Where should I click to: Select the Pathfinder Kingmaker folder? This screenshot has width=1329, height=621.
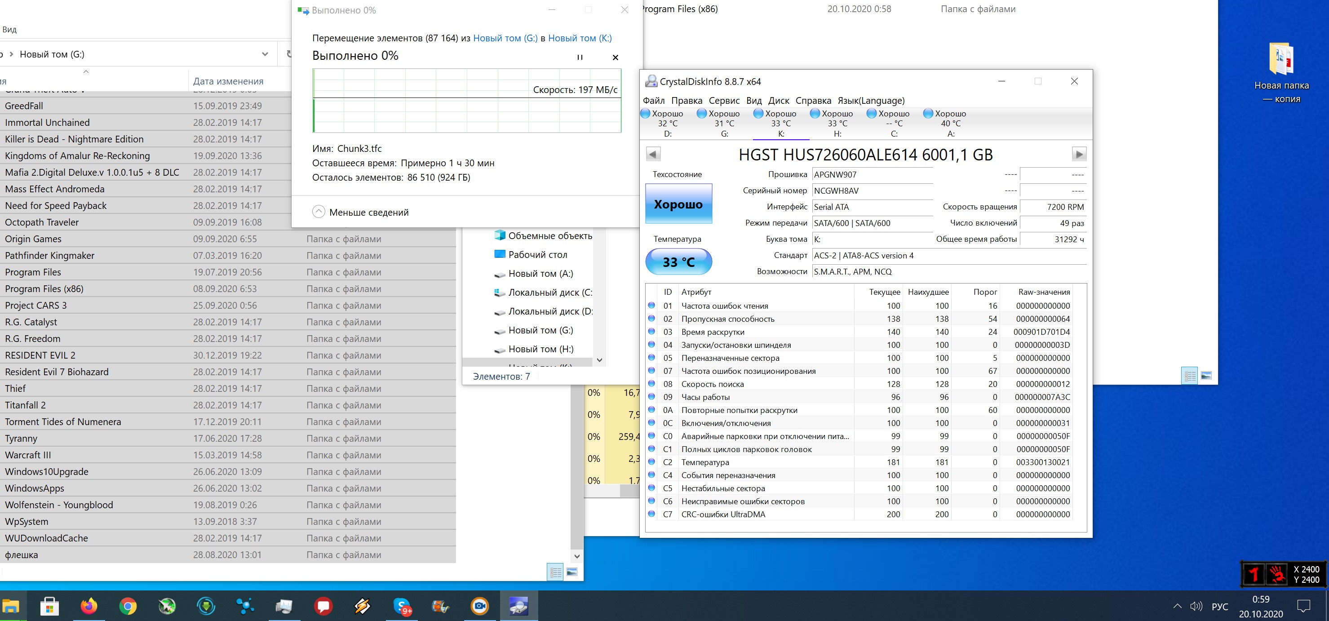[49, 255]
